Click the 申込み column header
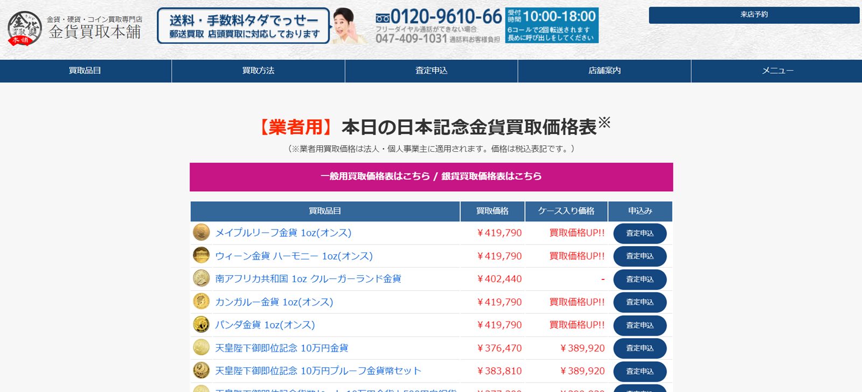The image size is (862, 392). click(640, 211)
